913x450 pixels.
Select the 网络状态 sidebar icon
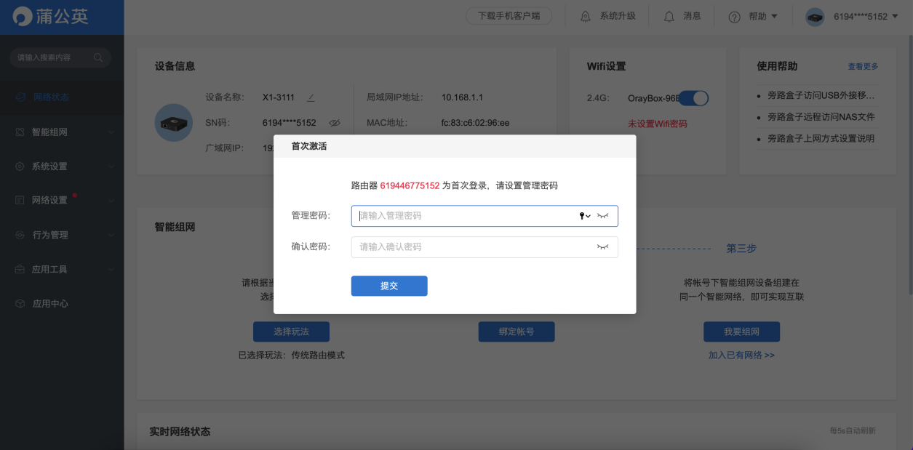[x=19, y=97]
